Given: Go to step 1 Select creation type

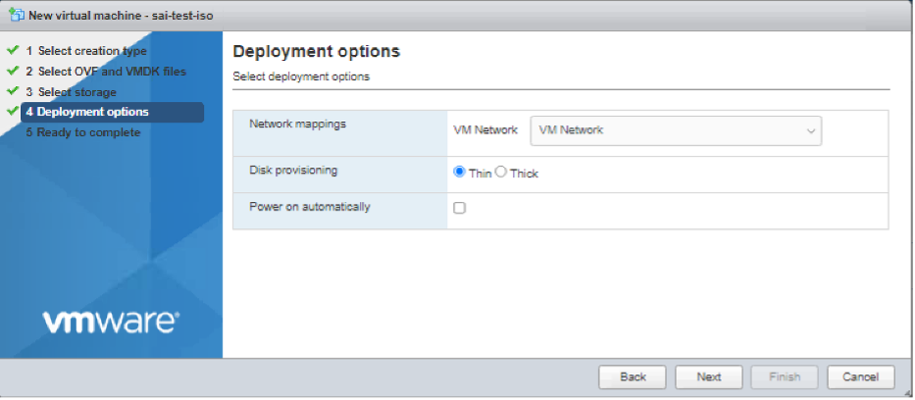Looking at the screenshot, I should coord(86,51).
